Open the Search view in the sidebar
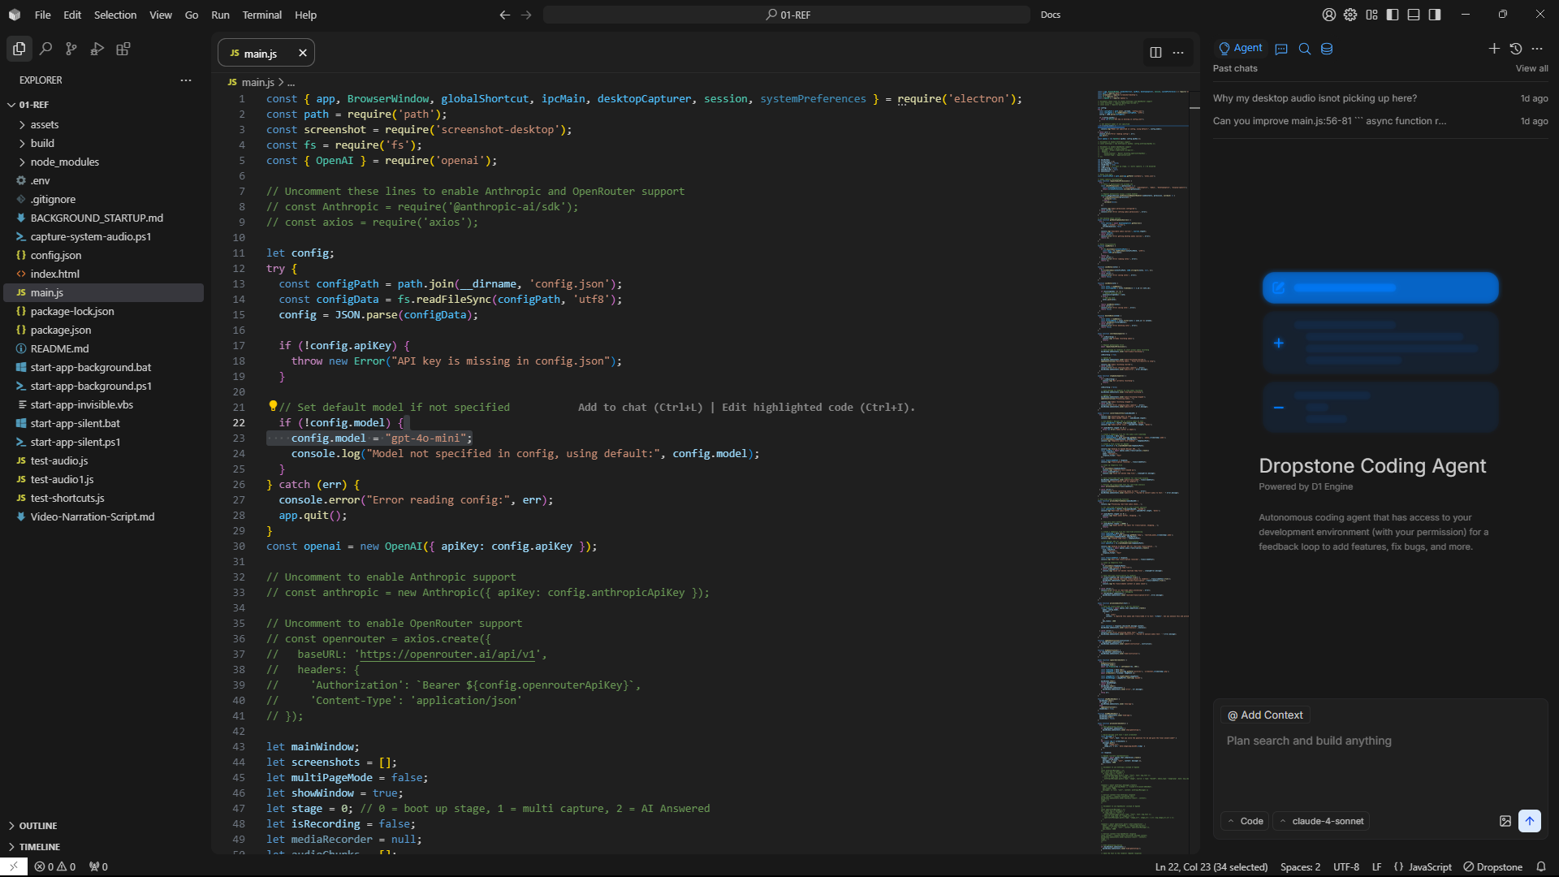 [x=45, y=49]
